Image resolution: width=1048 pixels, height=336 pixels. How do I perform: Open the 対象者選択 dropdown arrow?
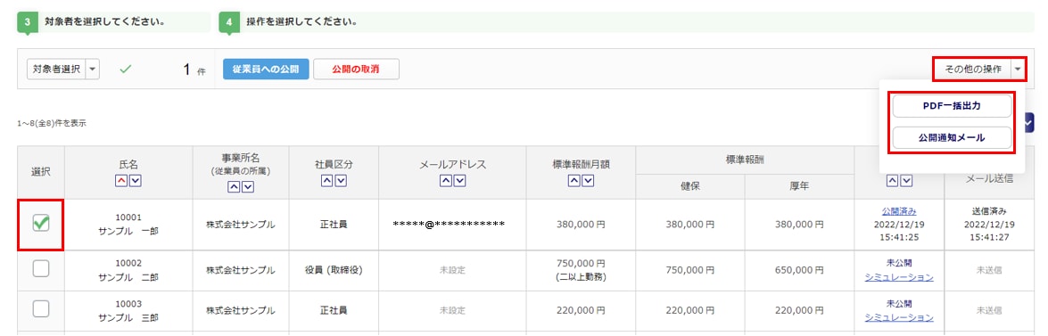pyautogui.click(x=93, y=69)
